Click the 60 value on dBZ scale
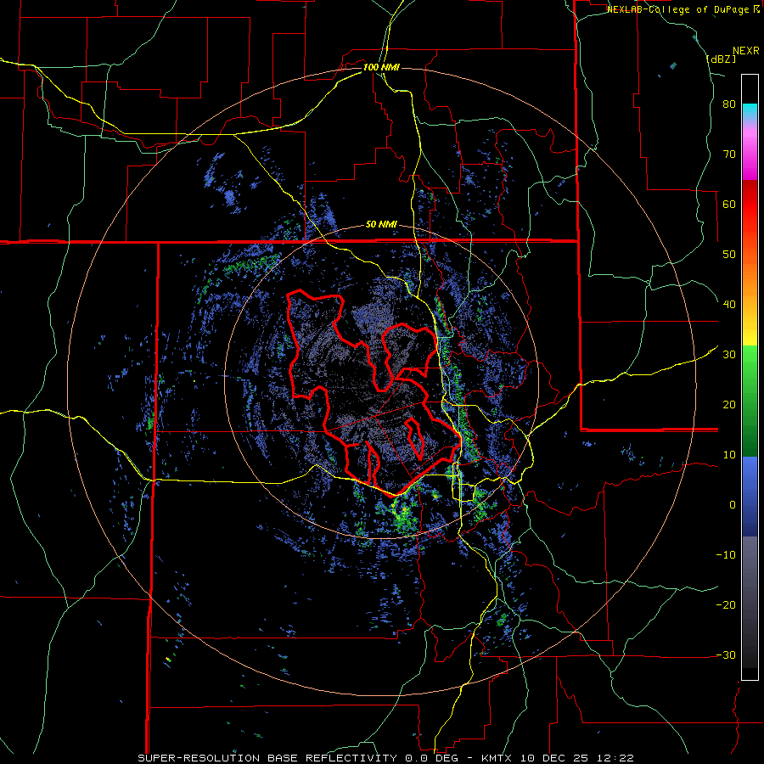764x764 pixels. (729, 205)
